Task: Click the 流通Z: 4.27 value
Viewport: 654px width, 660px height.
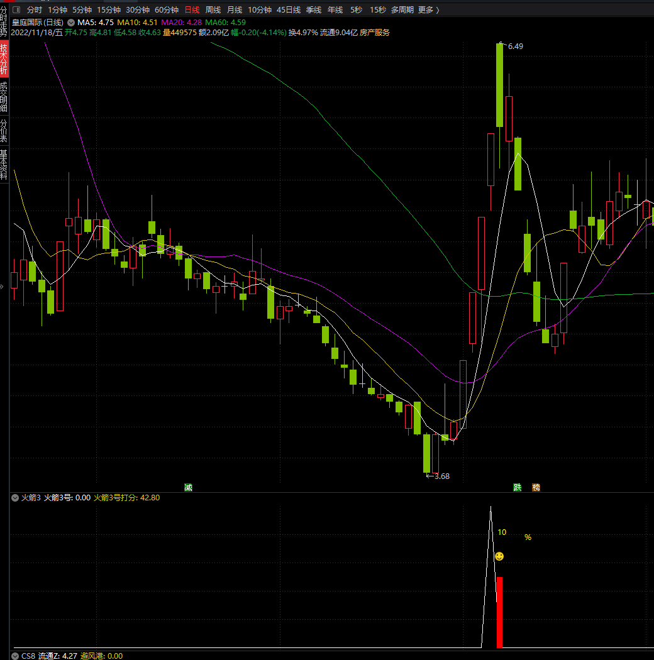Action: [58, 656]
